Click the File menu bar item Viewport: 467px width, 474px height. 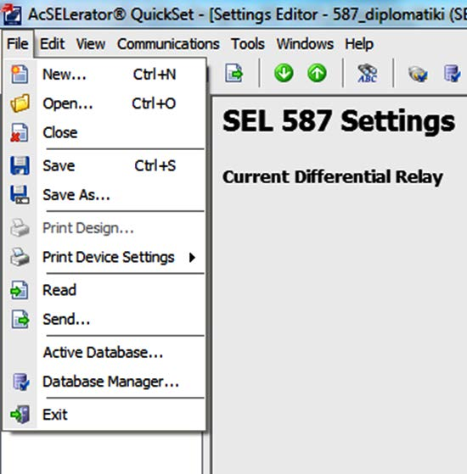tap(18, 44)
